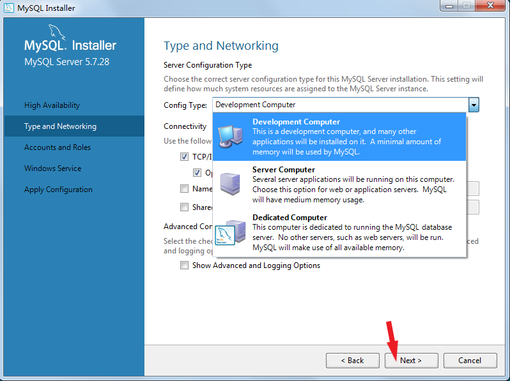Choose Server Computer configuration option
Viewport: 510px width, 381px height.
click(x=339, y=184)
